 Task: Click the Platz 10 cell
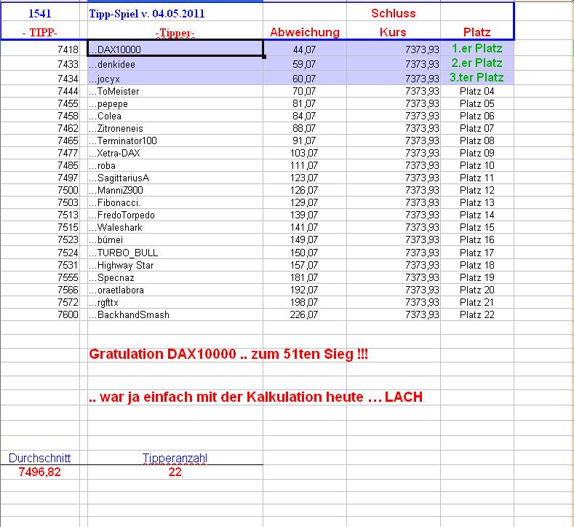click(477, 165)
